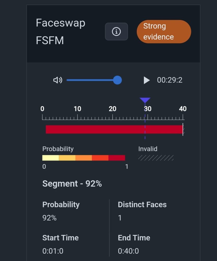The height and width of the screenshot is (261, 217).
Task: Click the middle orange probability swatch
Action: [84, 158]
